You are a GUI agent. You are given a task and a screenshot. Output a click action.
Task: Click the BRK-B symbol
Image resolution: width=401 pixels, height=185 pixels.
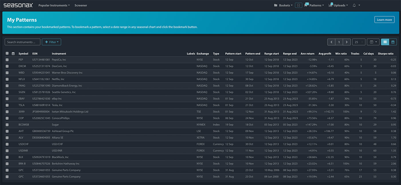tap(22, 164)
